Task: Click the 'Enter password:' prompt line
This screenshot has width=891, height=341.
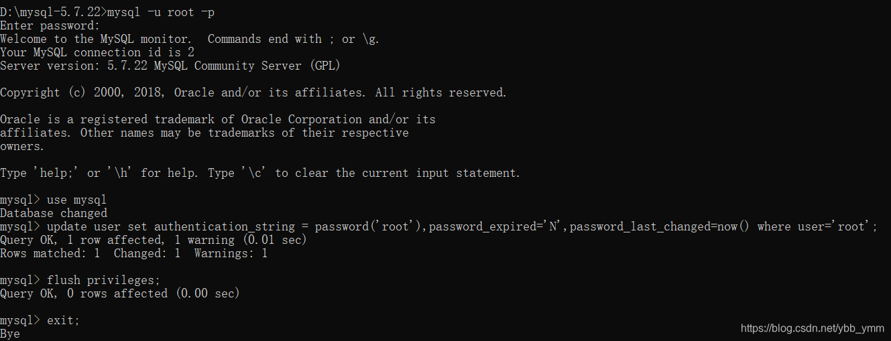Action: click(x=50, y=25)
